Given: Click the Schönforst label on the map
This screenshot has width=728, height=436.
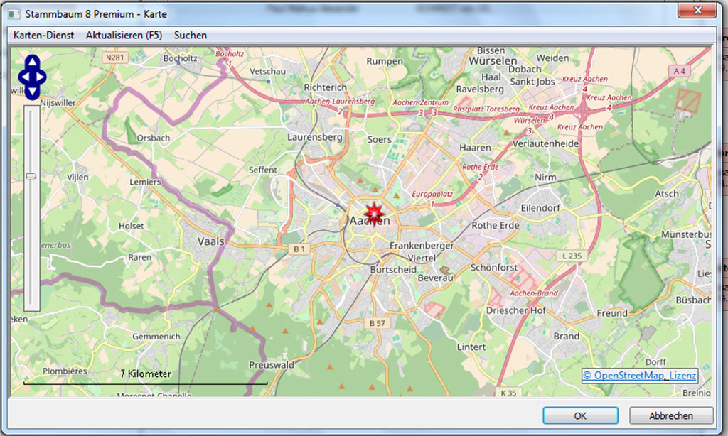Looking at the screenshot, I should 494,268.
